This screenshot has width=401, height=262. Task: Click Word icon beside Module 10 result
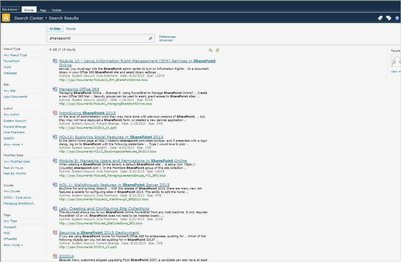click(x=55, y=61)
